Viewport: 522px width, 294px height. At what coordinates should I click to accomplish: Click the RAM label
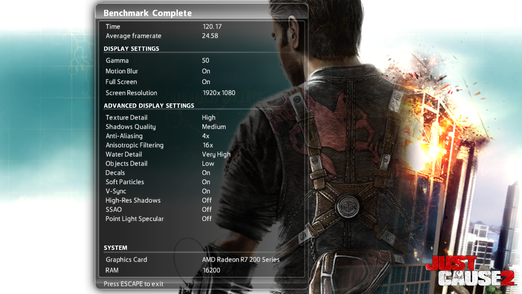[112, 270]
